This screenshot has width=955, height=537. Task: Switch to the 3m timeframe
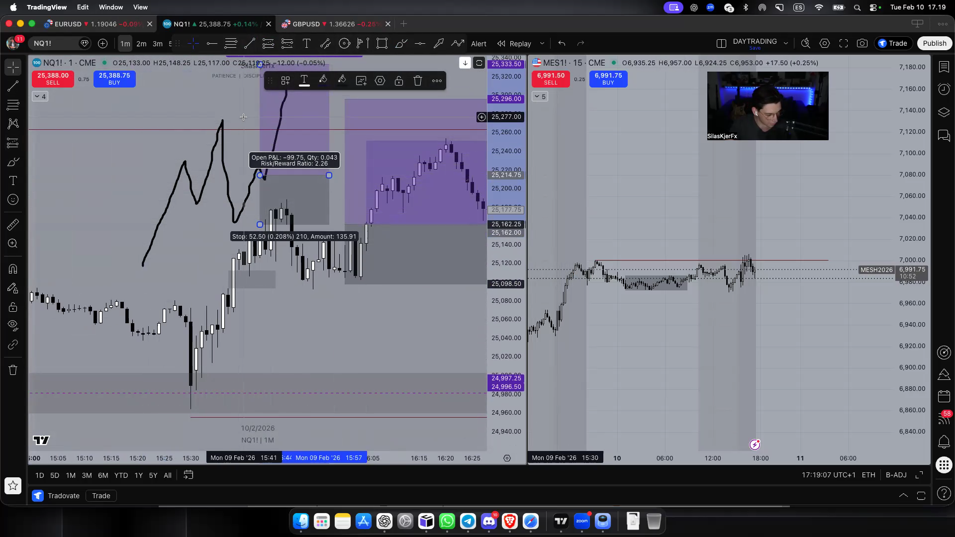coord(158,44)
